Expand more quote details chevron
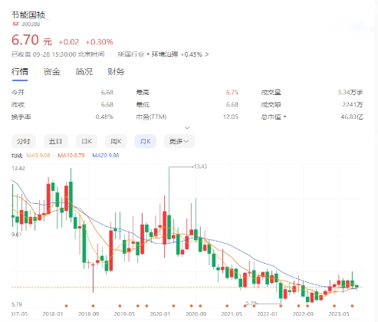The height and width of the screenshot is (322, 378). [x=187, y=127]
